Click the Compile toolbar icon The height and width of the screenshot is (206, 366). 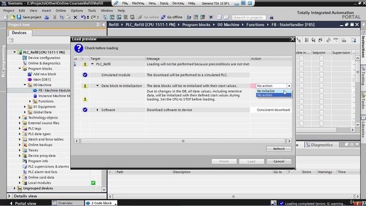coord(105,17)
